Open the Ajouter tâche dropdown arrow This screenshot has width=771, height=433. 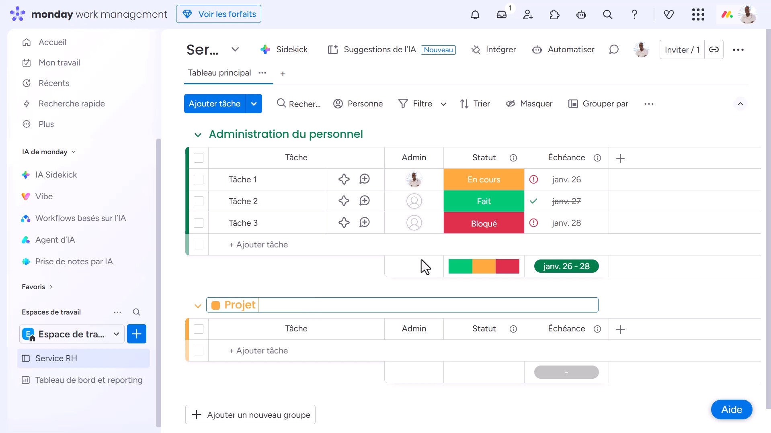254,104
